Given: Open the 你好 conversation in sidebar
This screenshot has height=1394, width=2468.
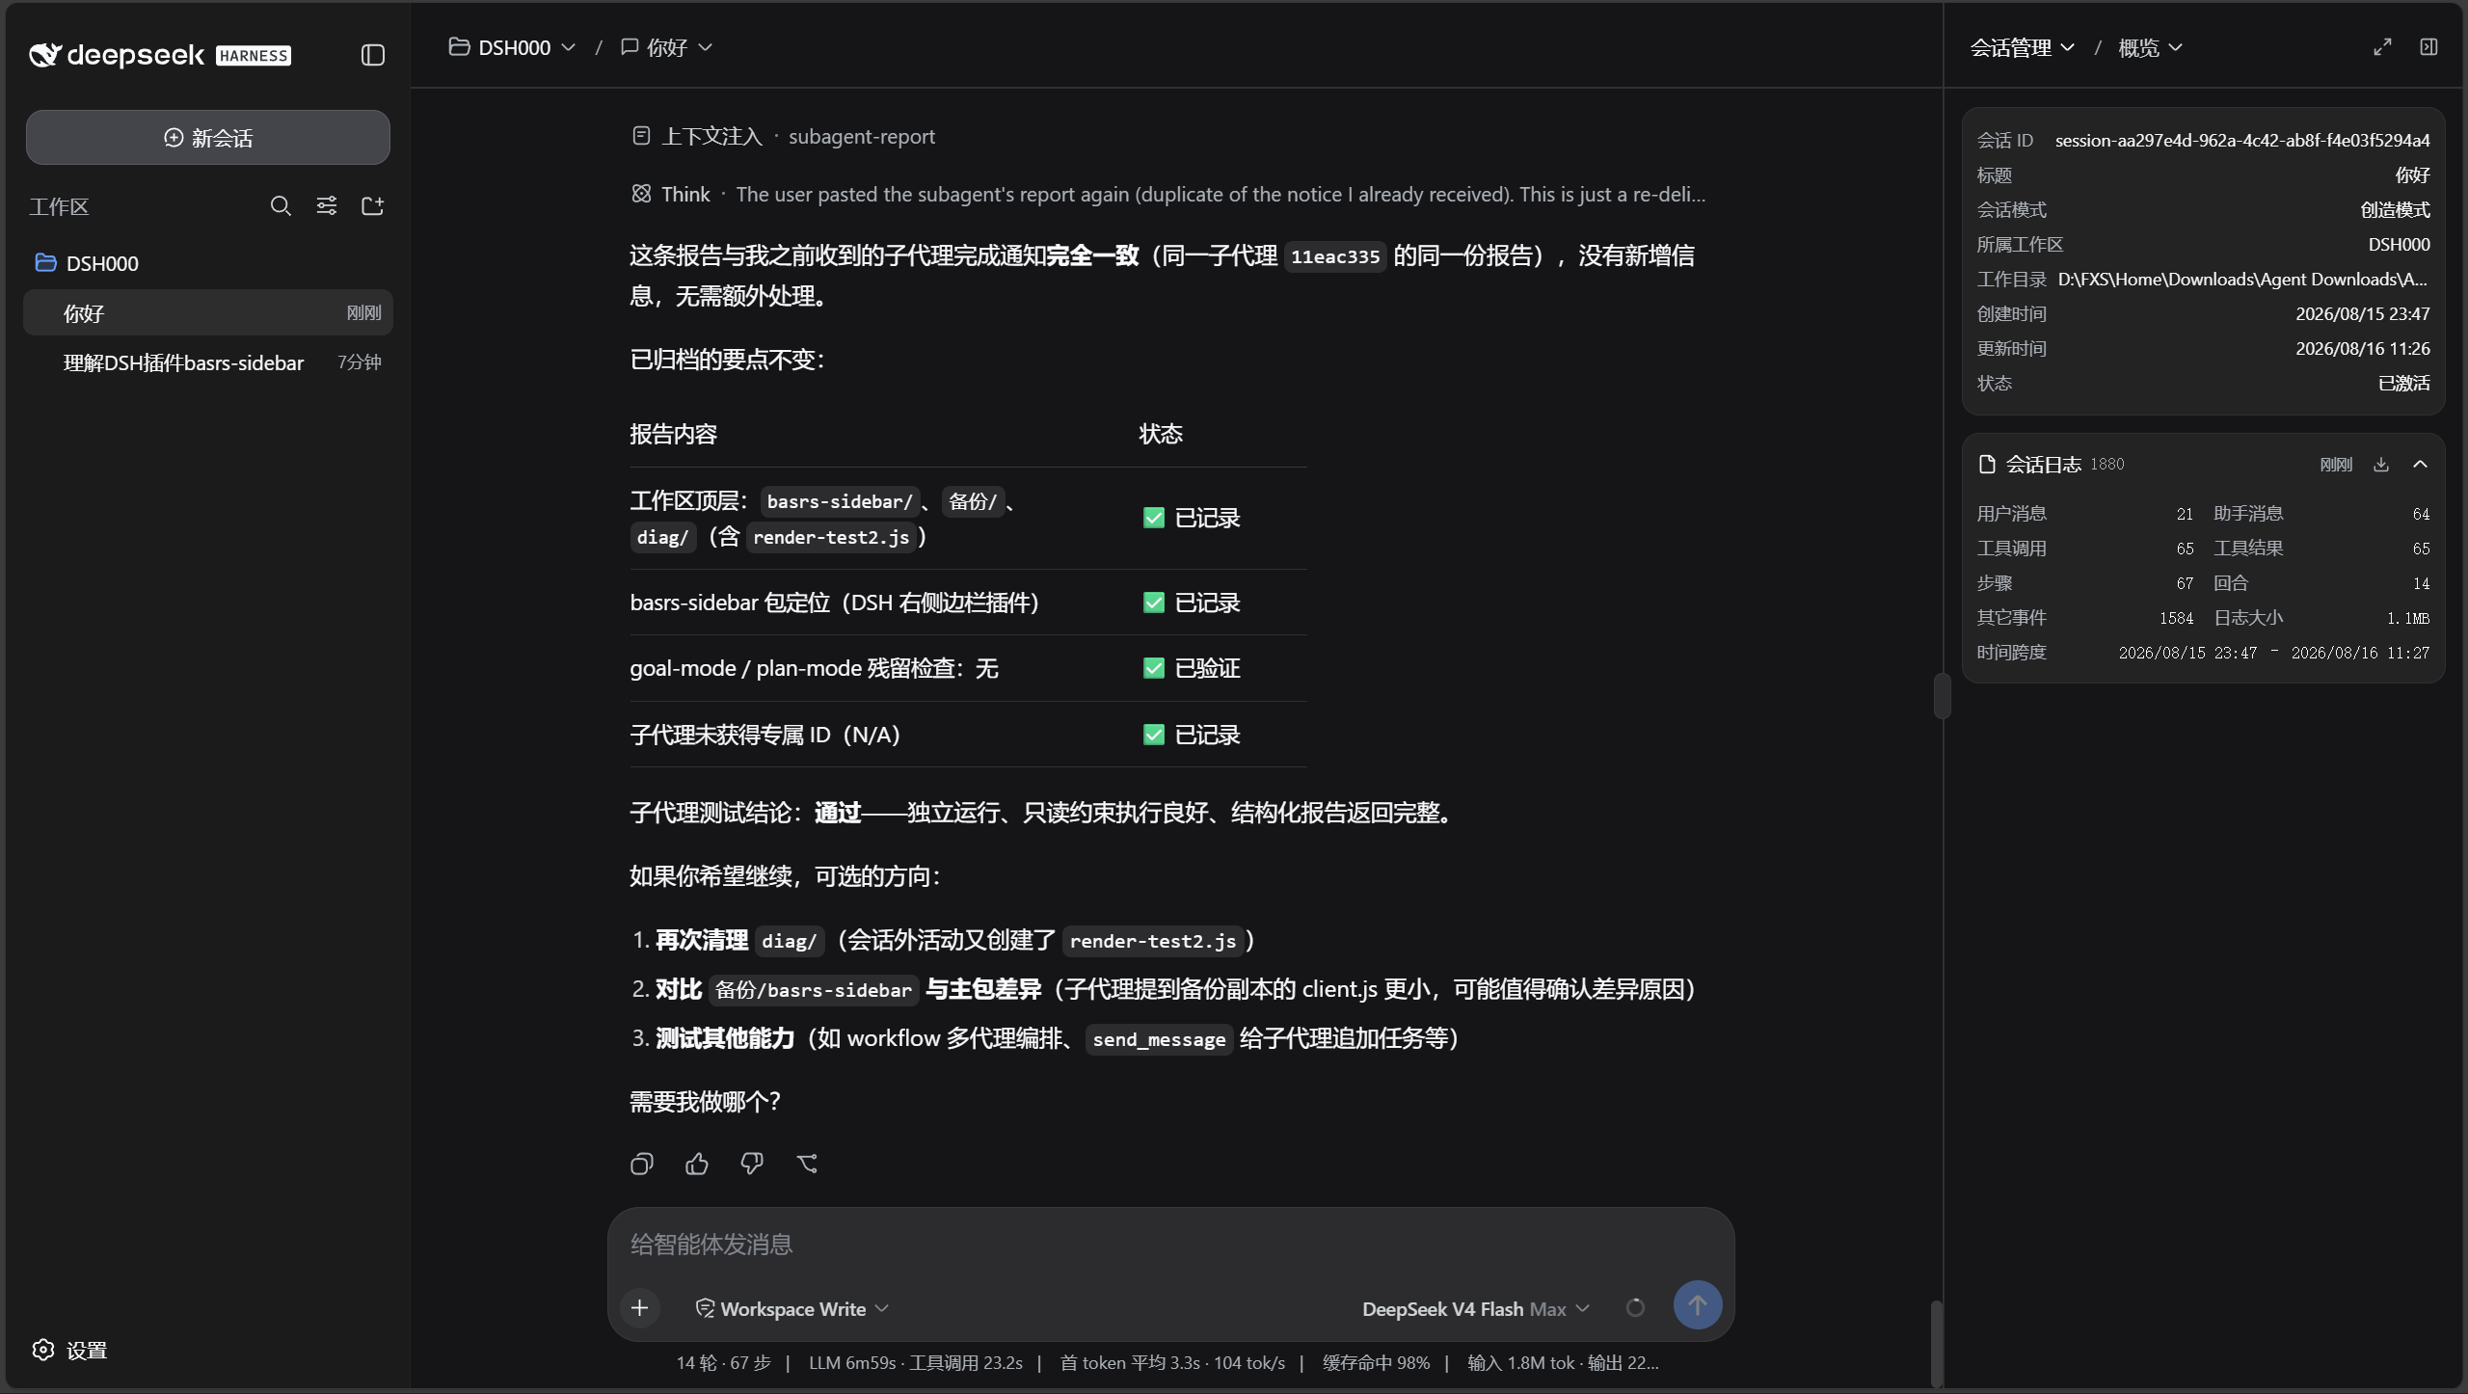Looking at the screenshot, I should 208,312.
